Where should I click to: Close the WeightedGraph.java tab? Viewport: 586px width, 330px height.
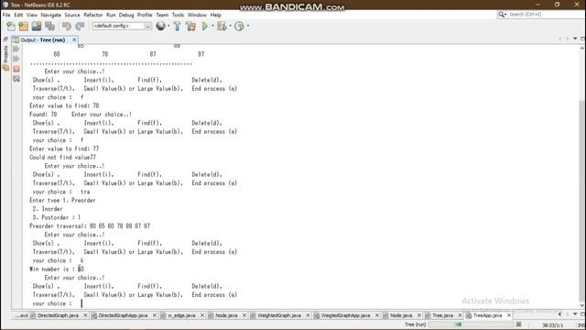tap(308, 315)
